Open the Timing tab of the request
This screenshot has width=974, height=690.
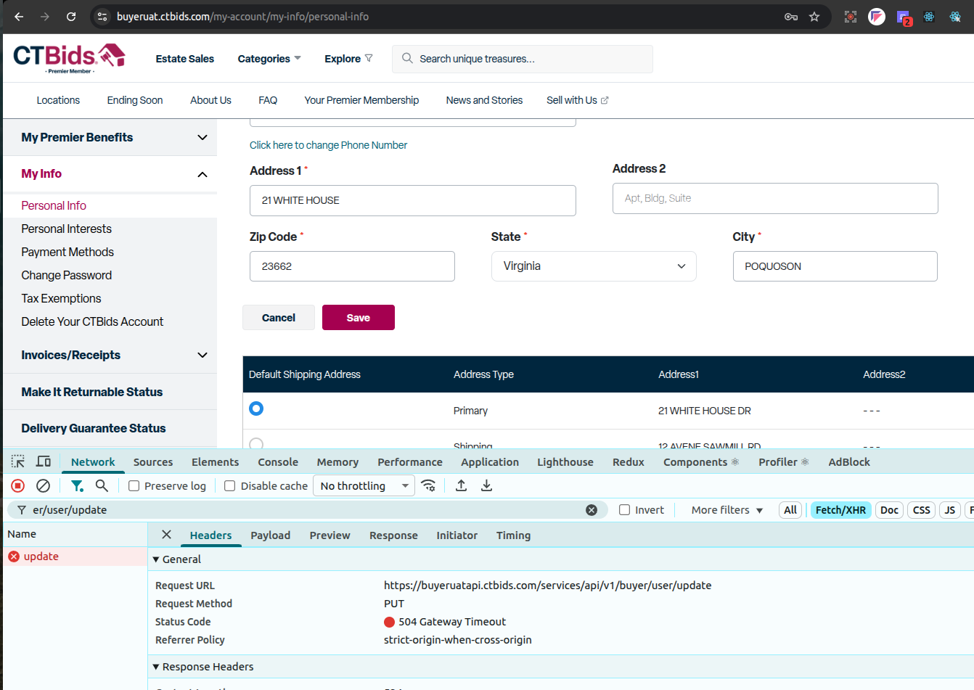tap(513, 535)
